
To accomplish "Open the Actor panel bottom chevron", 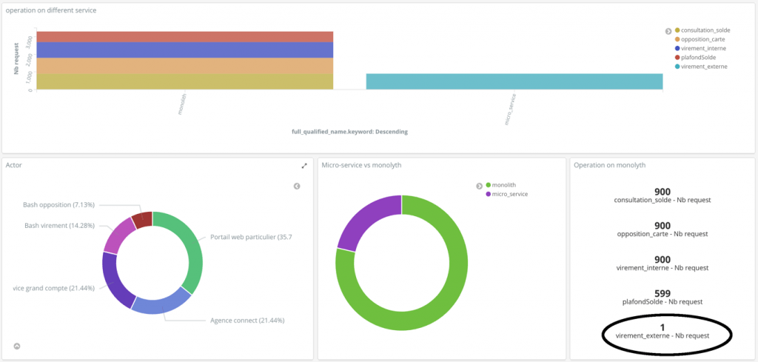I will [17, 346].
